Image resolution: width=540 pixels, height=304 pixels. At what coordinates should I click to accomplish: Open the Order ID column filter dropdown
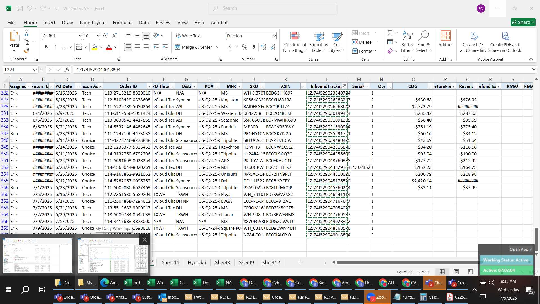[x=149, y=86]
